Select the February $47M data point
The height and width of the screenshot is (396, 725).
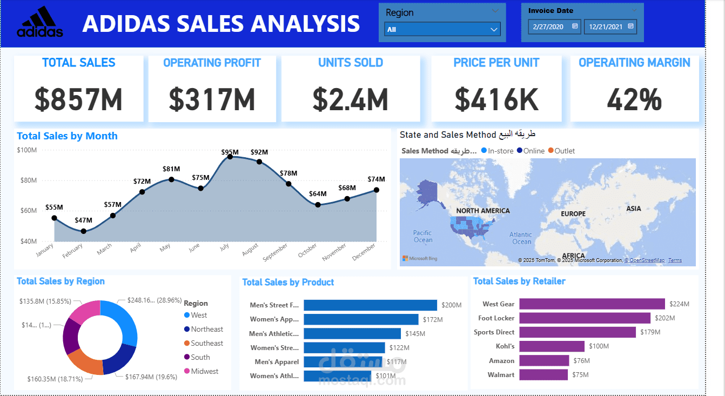83,231
